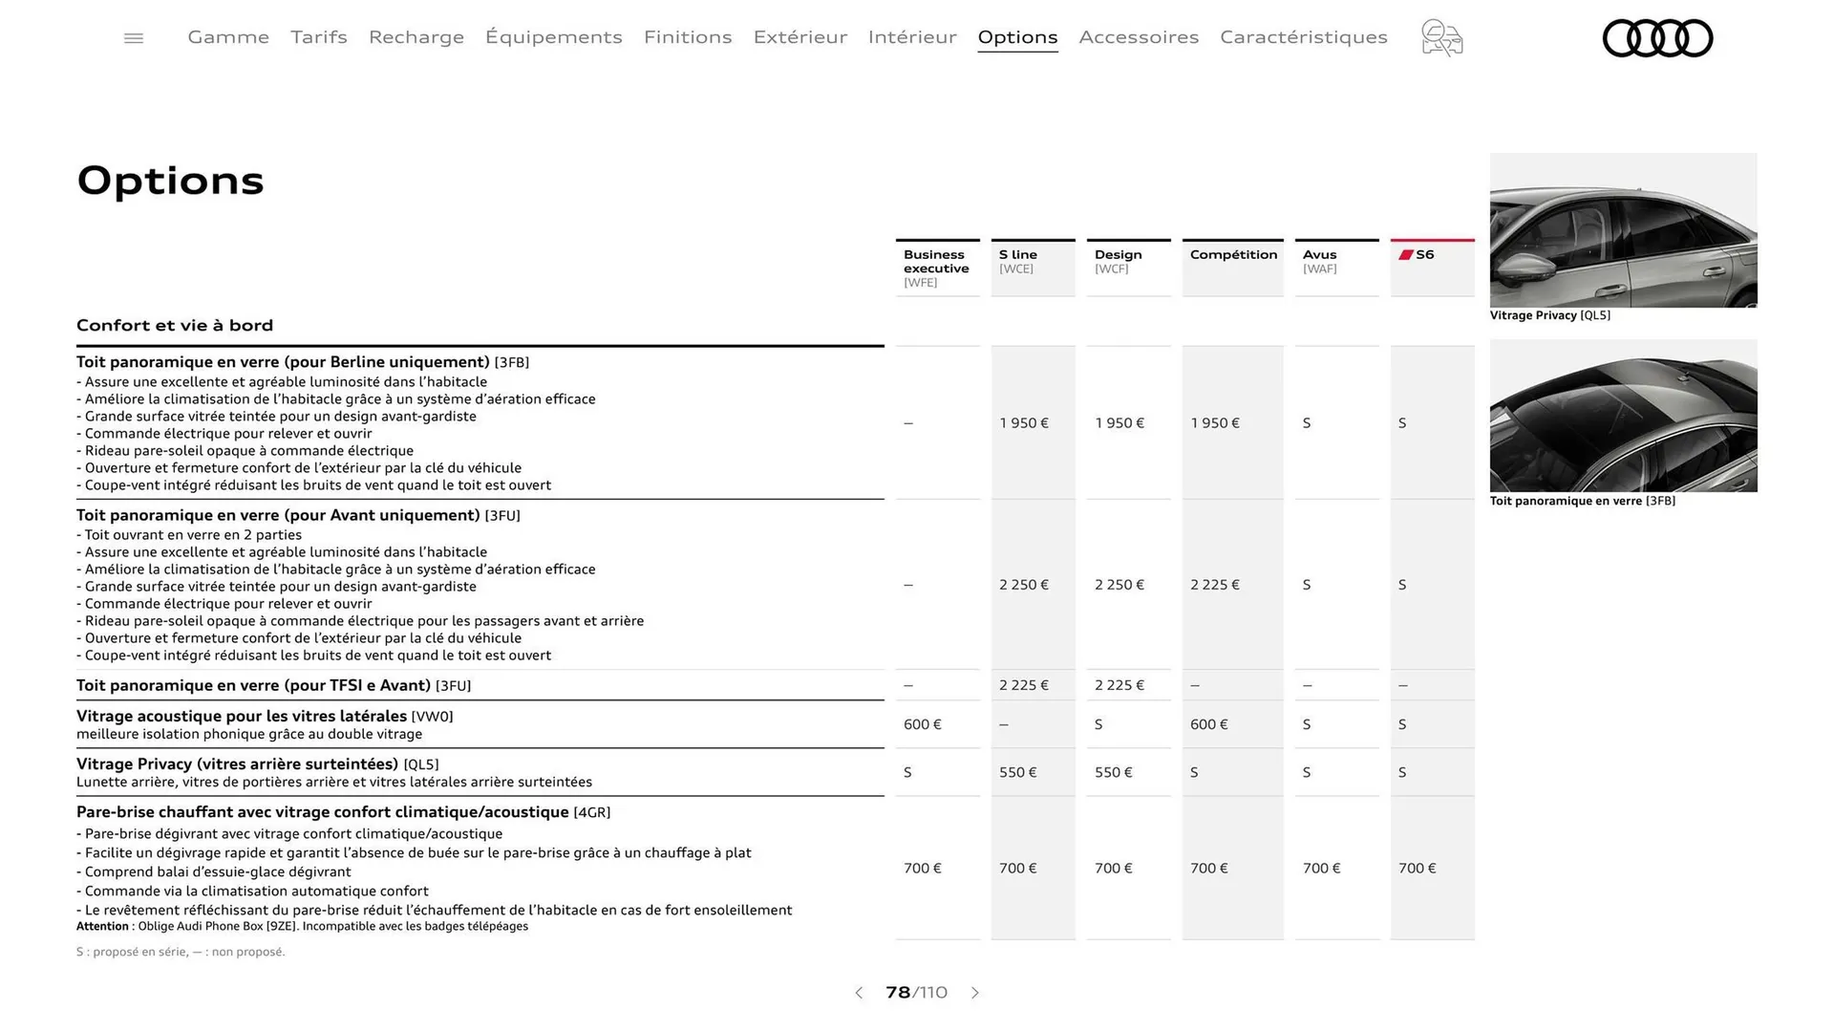Click the panoramic glass roof photo
Viewport: 1834px width, 1032px height.
1623,416
